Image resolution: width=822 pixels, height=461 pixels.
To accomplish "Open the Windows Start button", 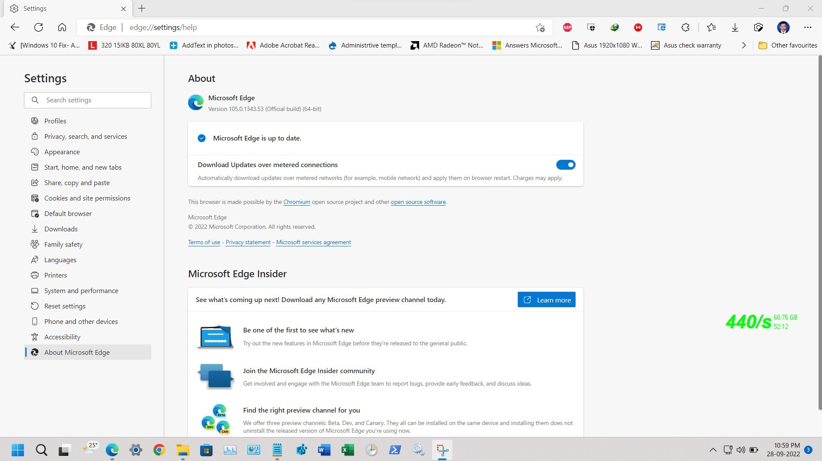I will 18,450.
